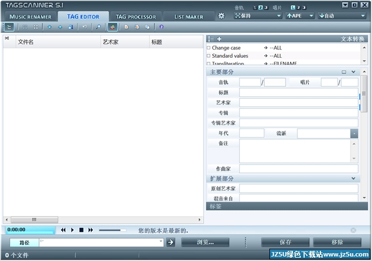Click the second blue diamond toolbar icon

point(60,27)
